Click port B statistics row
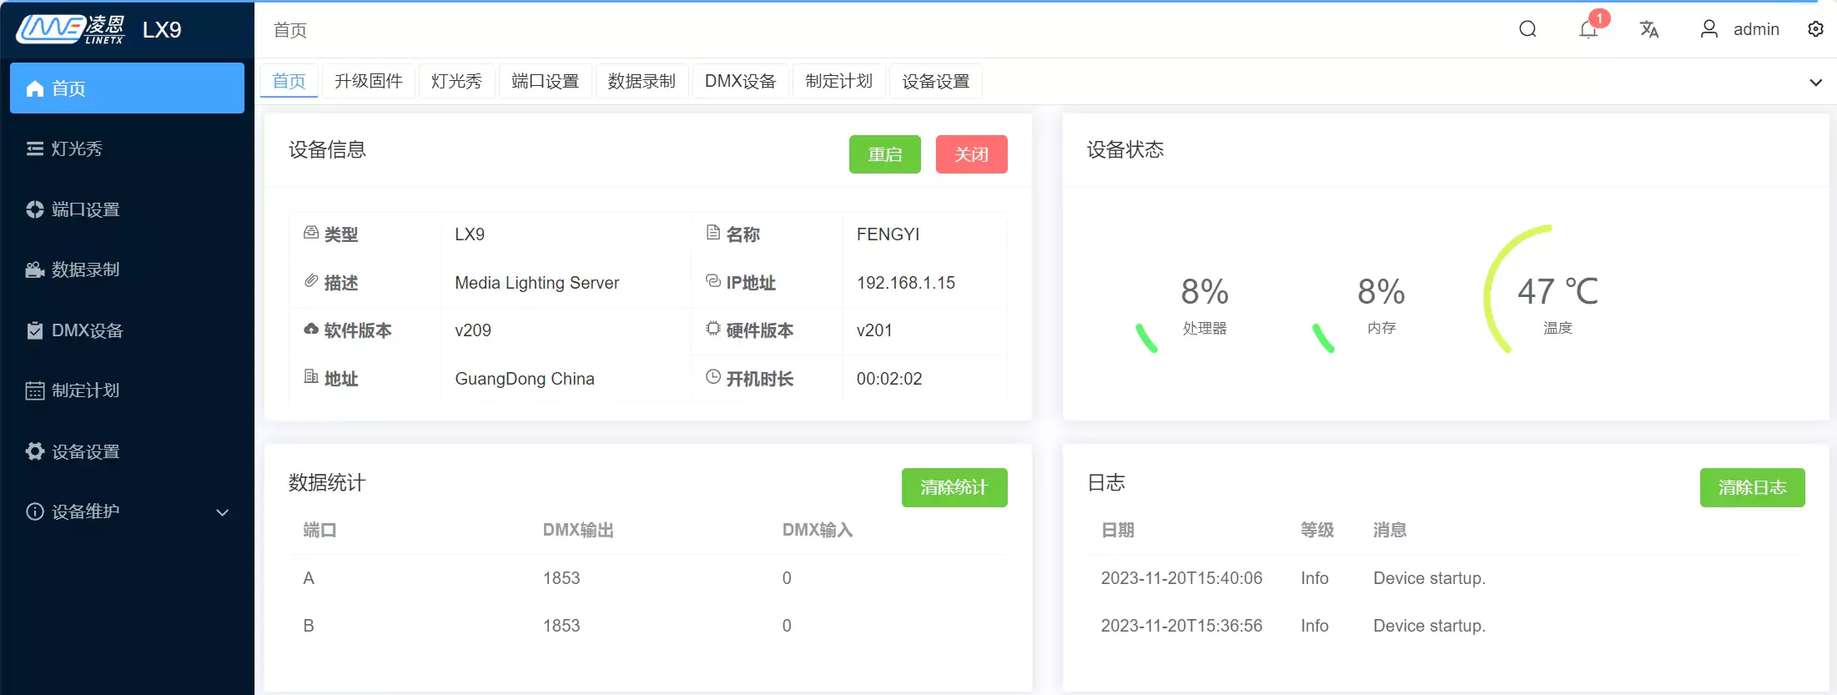 (x=648, y=626)
